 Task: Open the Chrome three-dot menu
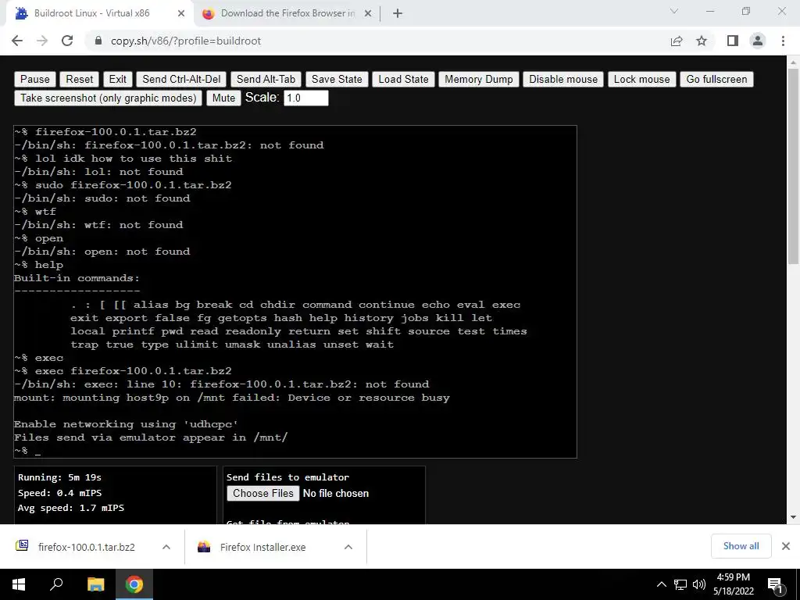click(783, 41)
